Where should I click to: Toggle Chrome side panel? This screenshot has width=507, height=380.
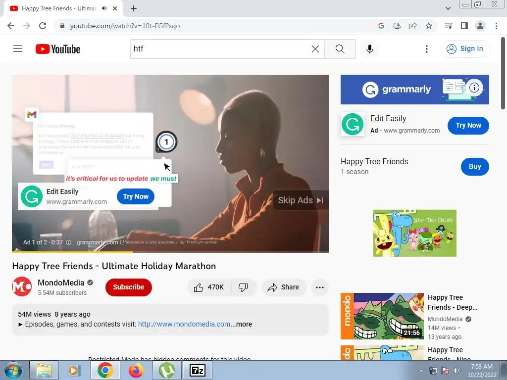464,26
